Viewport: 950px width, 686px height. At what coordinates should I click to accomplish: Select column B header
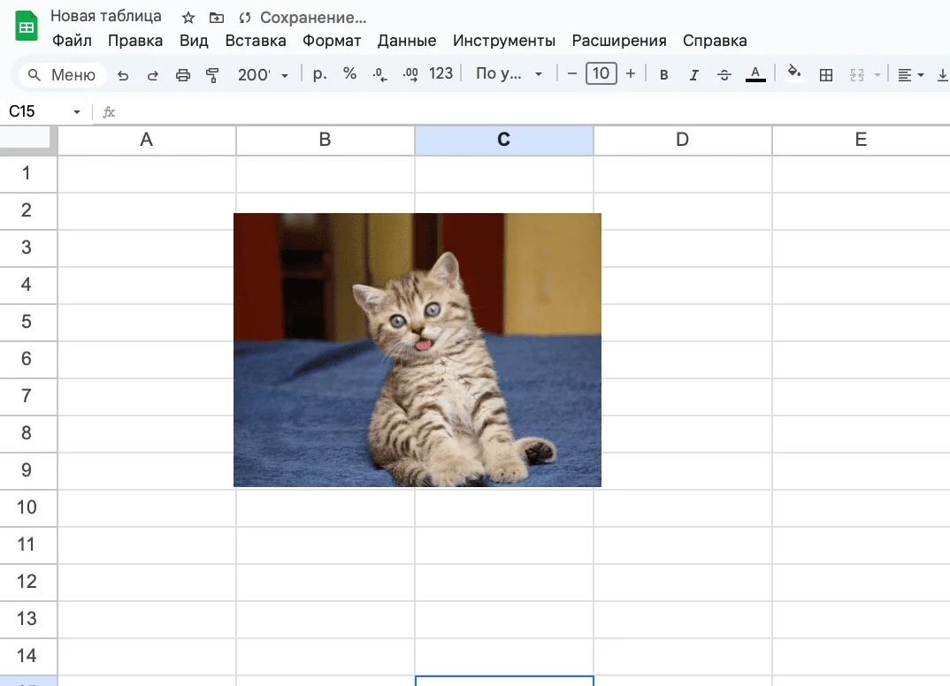pyautogui.click(x=326, y=141)
